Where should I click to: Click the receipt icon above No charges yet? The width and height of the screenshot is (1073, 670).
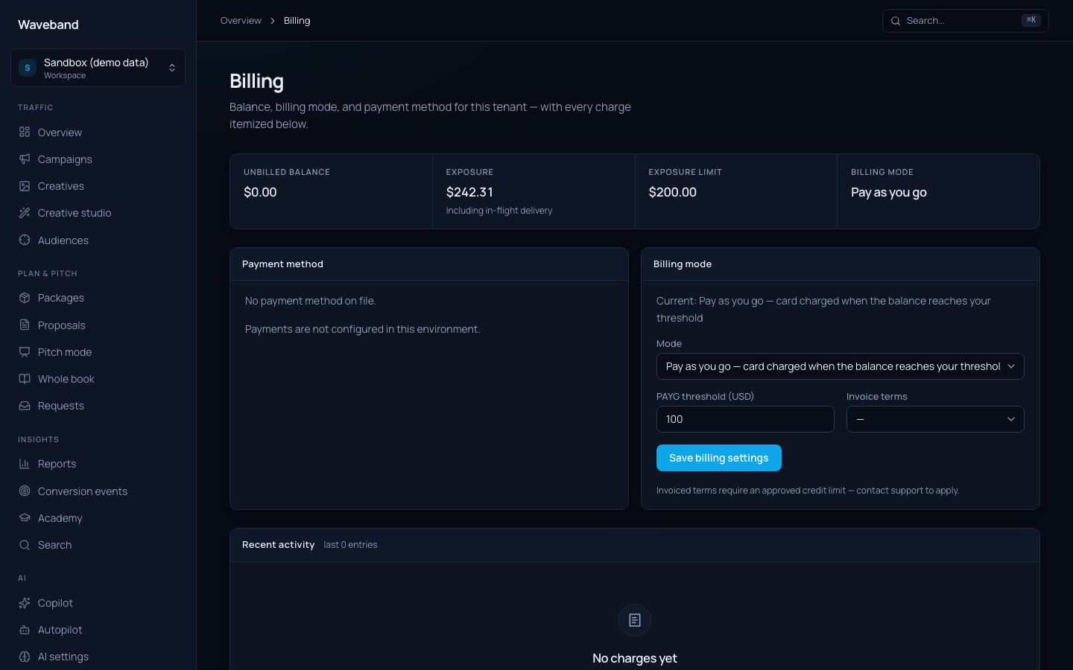[x=635, y=620]
